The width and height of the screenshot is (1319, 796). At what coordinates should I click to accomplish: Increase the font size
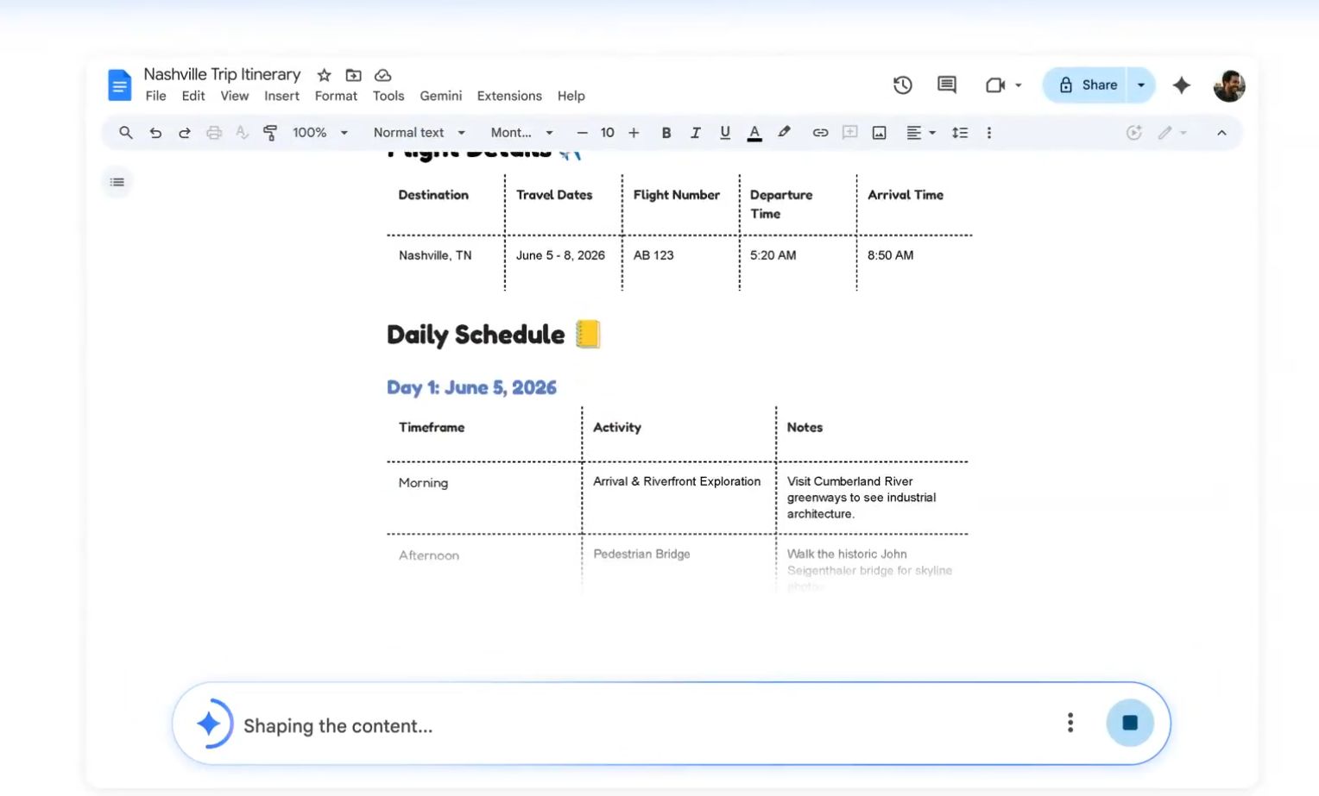coord(634,133)
